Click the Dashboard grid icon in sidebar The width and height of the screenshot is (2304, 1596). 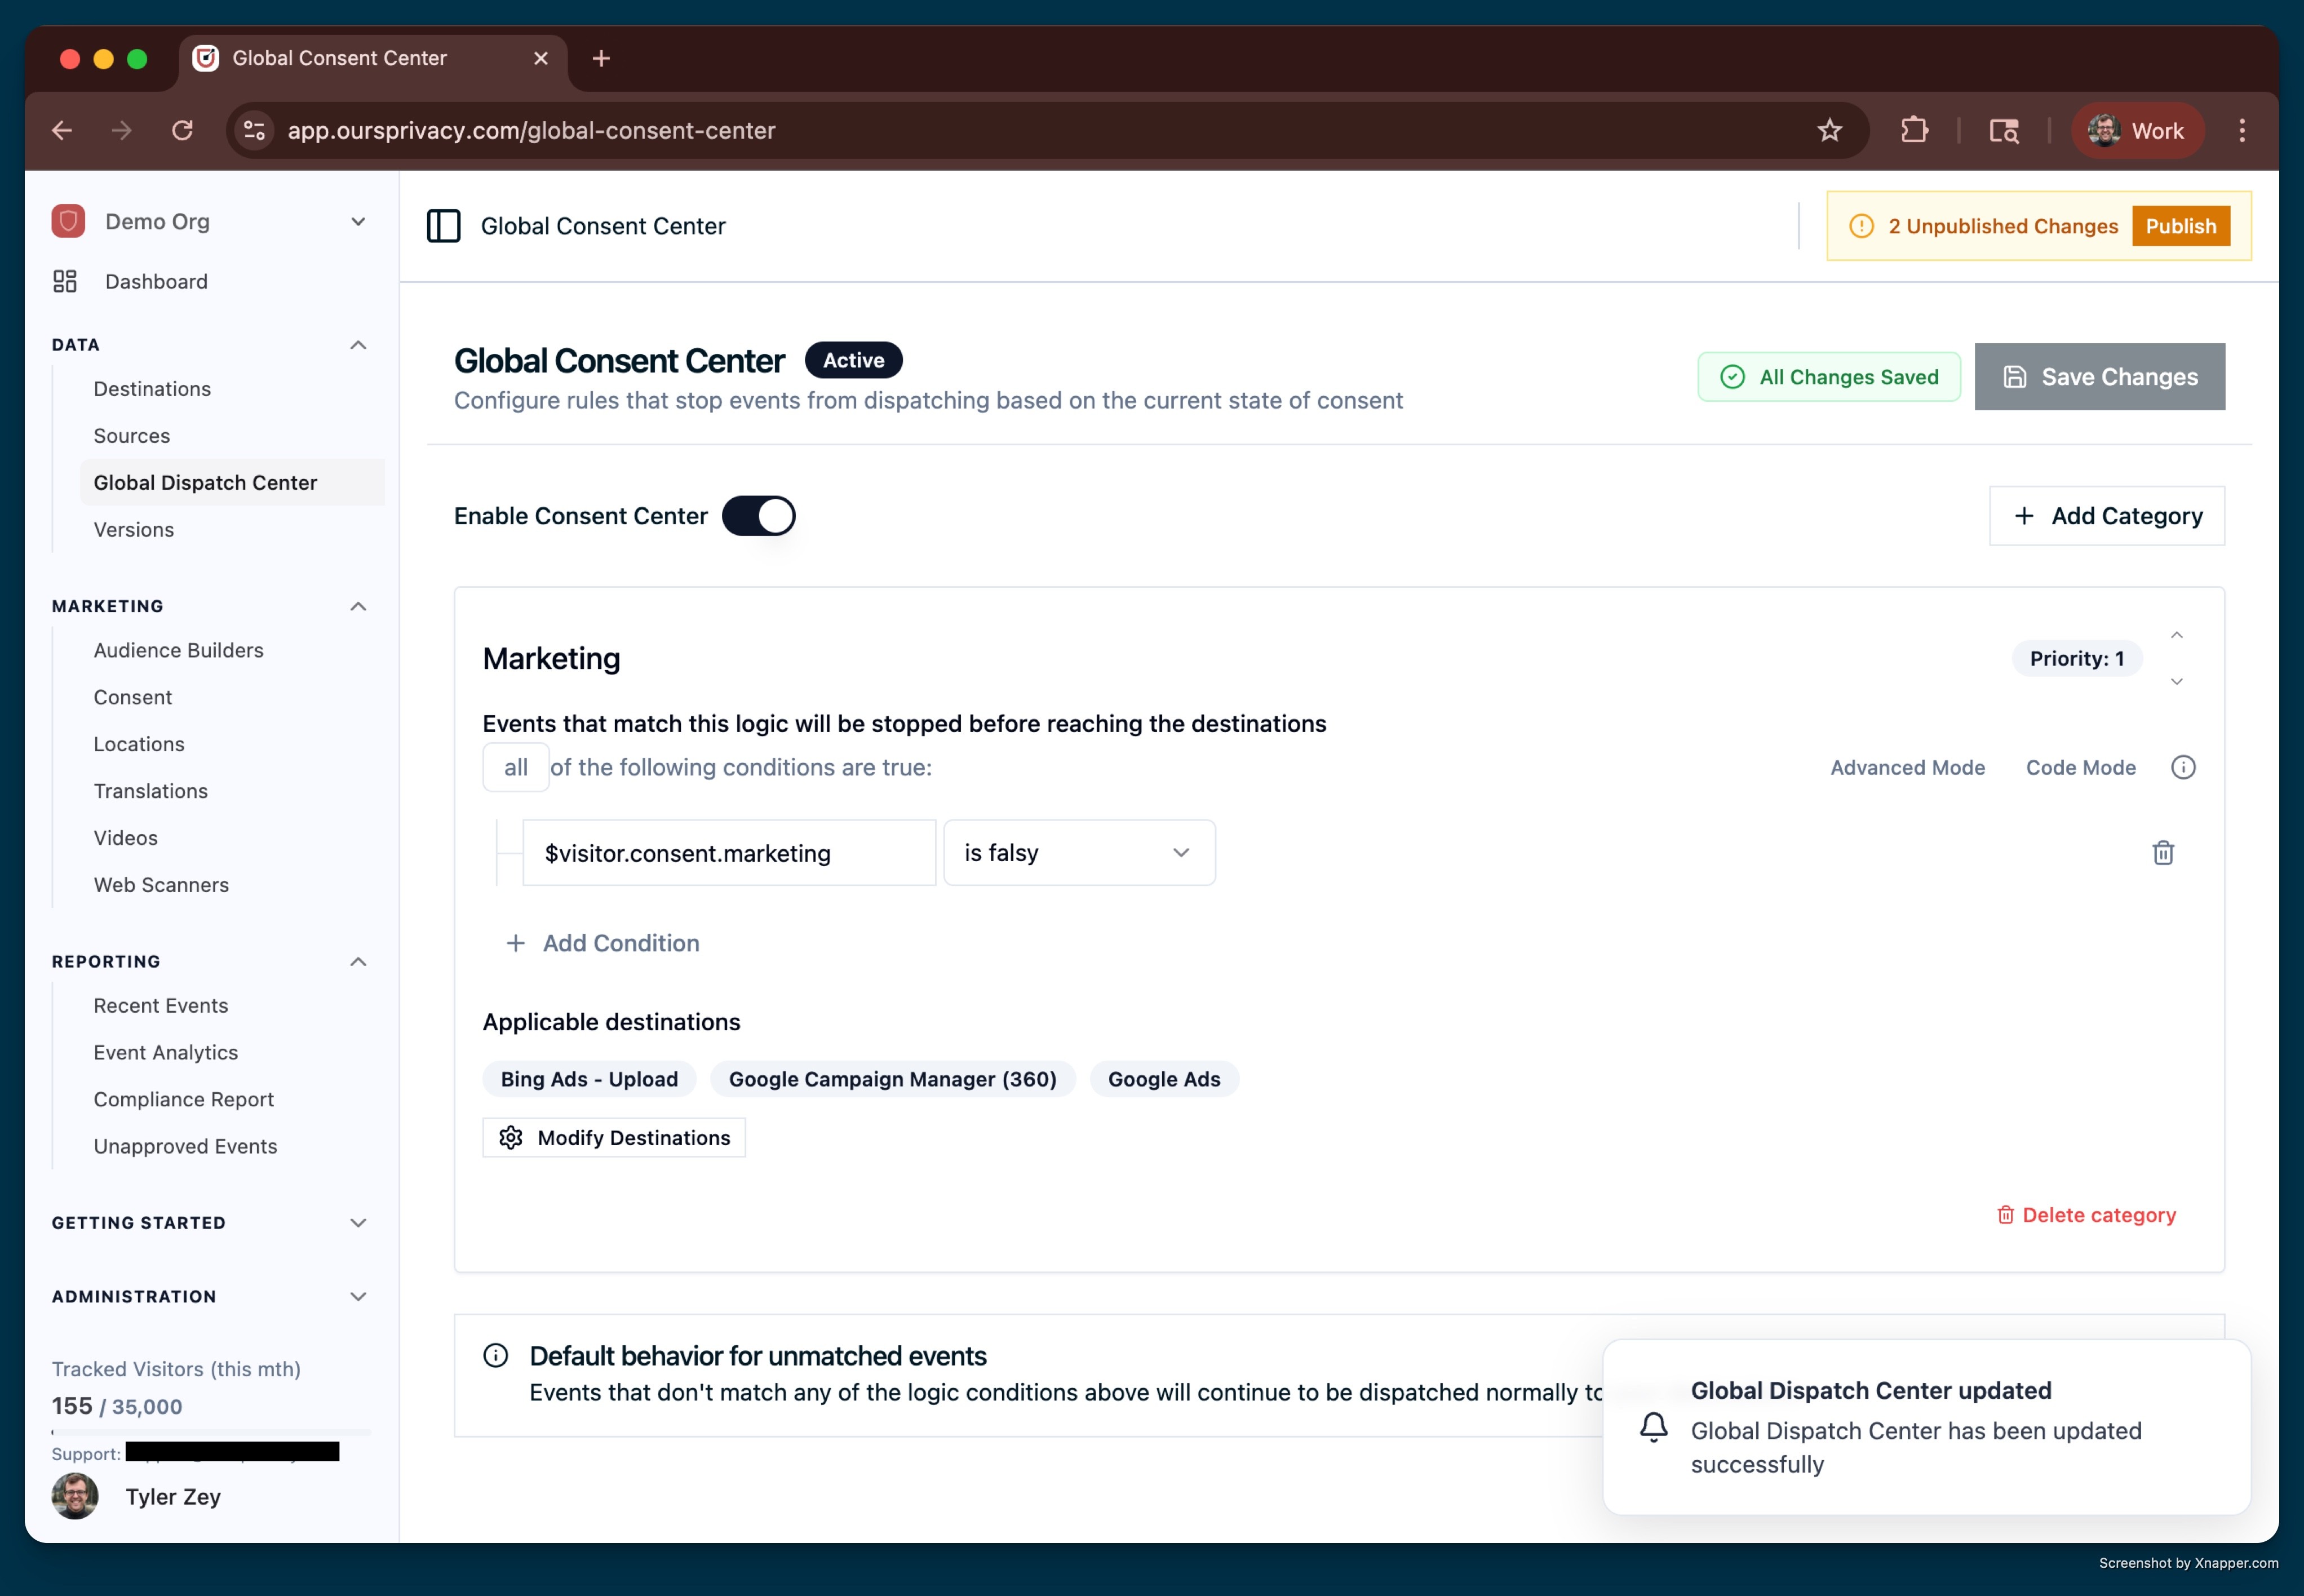tap(65, 281)
